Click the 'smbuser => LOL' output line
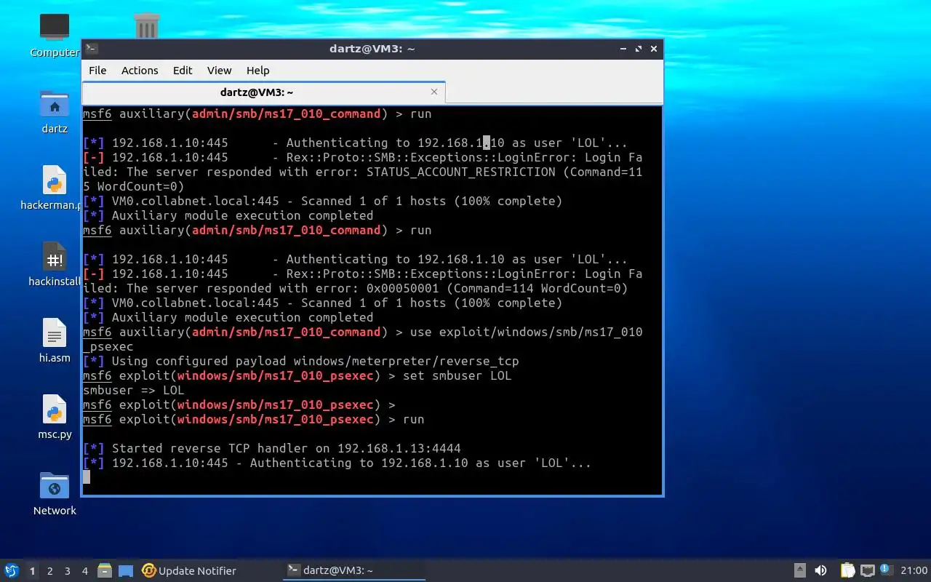 pyautogui.click(x=134, y=391)
